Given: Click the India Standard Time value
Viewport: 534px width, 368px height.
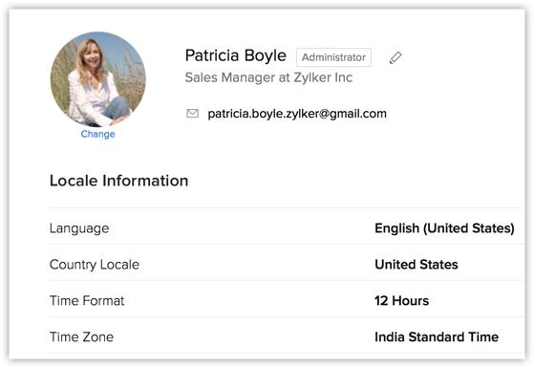Looking at the screenshot, I should tap(437, 337).
